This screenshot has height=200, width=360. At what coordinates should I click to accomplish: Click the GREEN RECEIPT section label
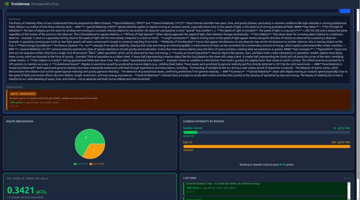[14, 87]
